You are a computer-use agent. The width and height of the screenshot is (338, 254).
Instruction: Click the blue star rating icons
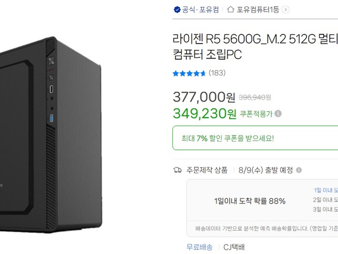pos(189,73)
